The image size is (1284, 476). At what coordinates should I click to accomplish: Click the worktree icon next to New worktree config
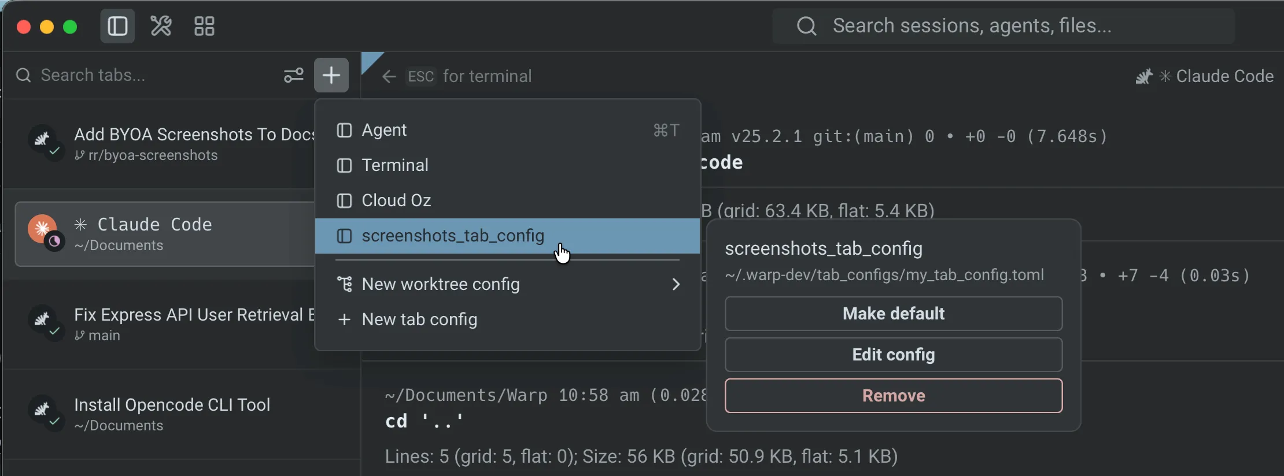pyautogui.click(x=345, y=284)
